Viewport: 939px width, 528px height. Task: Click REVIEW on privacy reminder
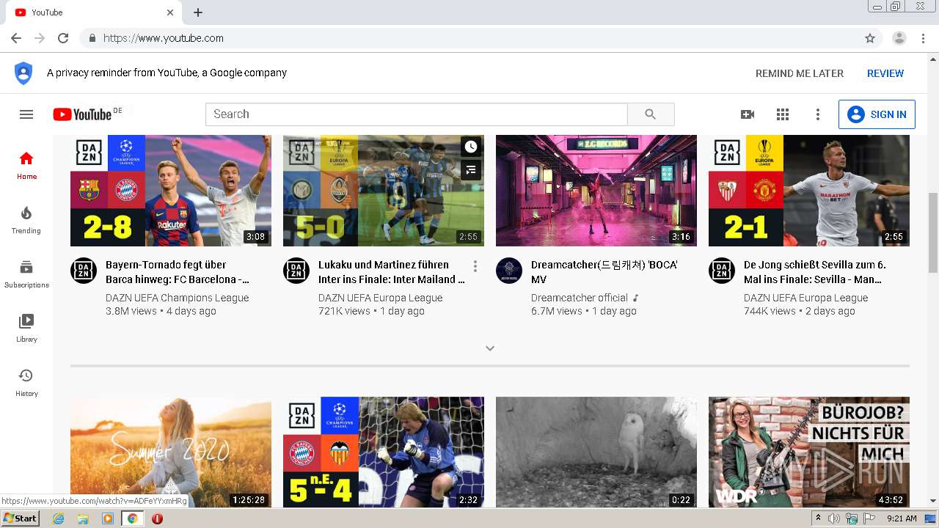pyautogui.click(x=885, y=73)
